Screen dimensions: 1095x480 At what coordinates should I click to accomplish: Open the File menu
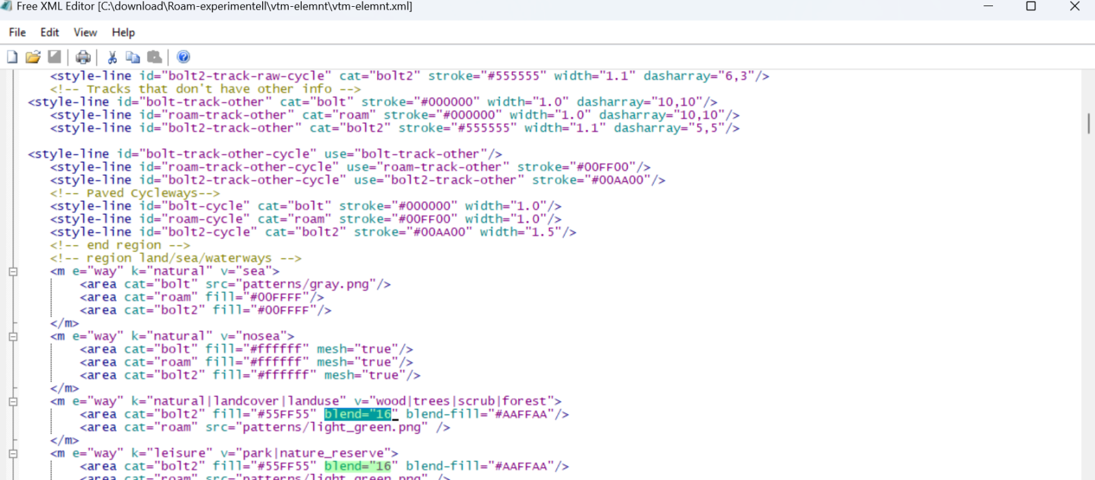point(17,32)
